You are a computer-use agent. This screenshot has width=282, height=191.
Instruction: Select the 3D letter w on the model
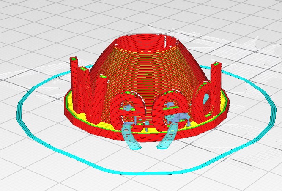pos(88,90)
